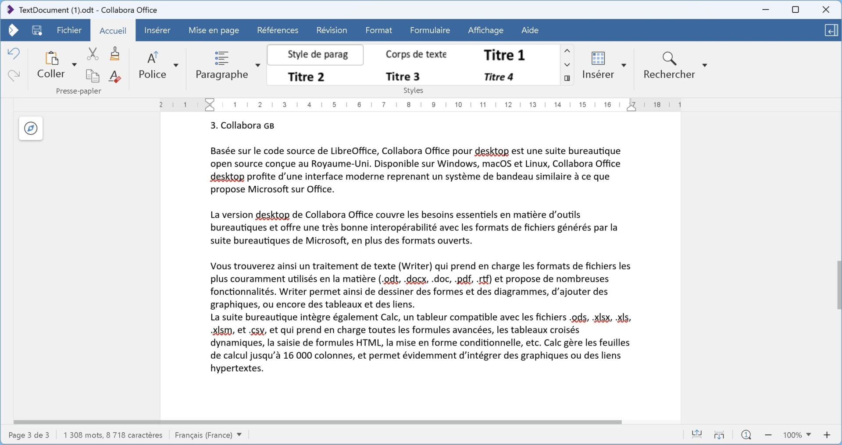Click the zoom in plus button
The height and width of the screenshot is (445, 842).
click(x=827, y=435)
